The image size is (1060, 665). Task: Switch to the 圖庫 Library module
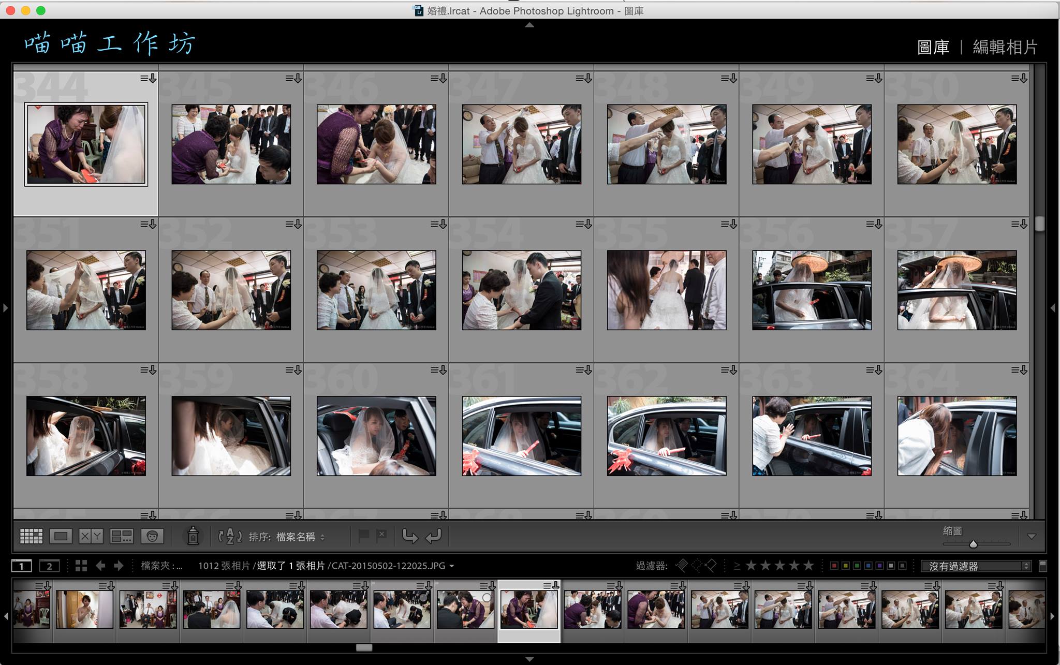click(933, 47)
